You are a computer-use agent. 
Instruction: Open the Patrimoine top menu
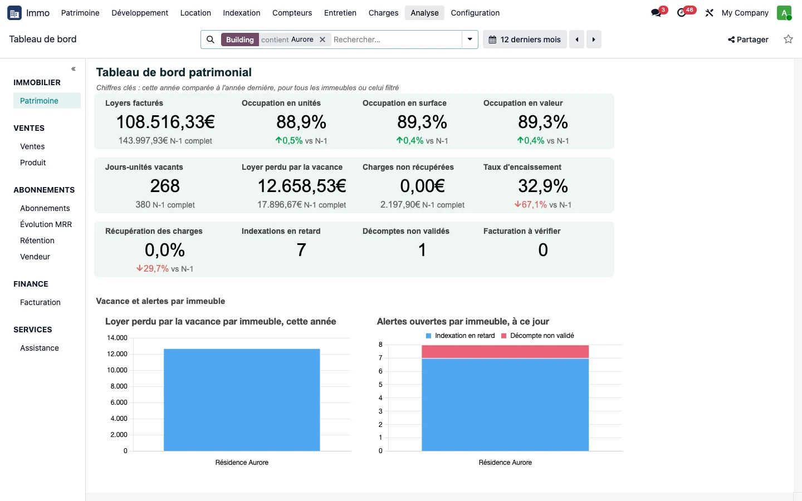tap(80, 13)
